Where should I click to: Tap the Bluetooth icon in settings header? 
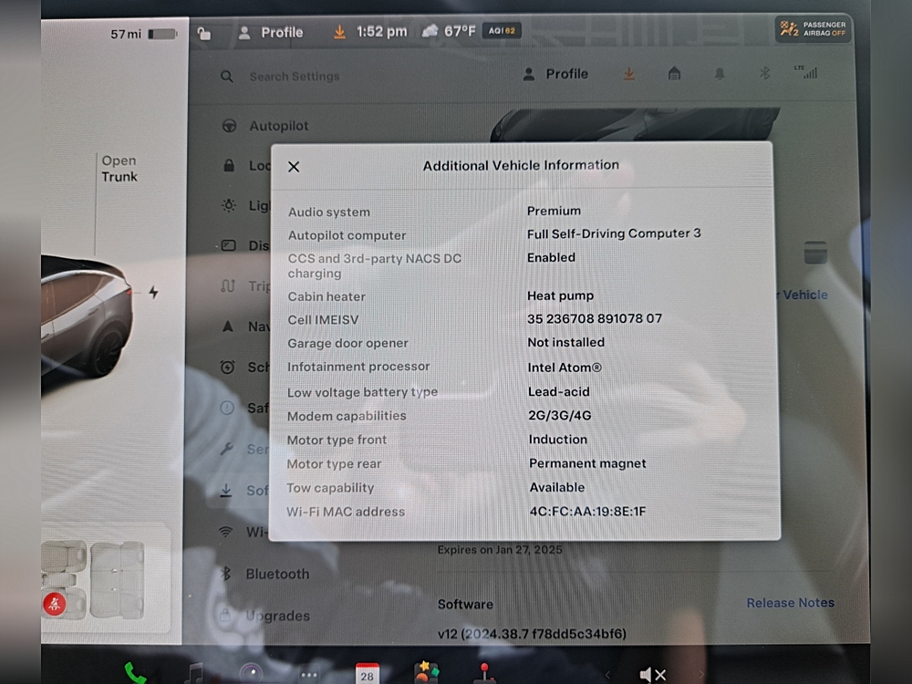pyautogui.click(x=765, y=73)
